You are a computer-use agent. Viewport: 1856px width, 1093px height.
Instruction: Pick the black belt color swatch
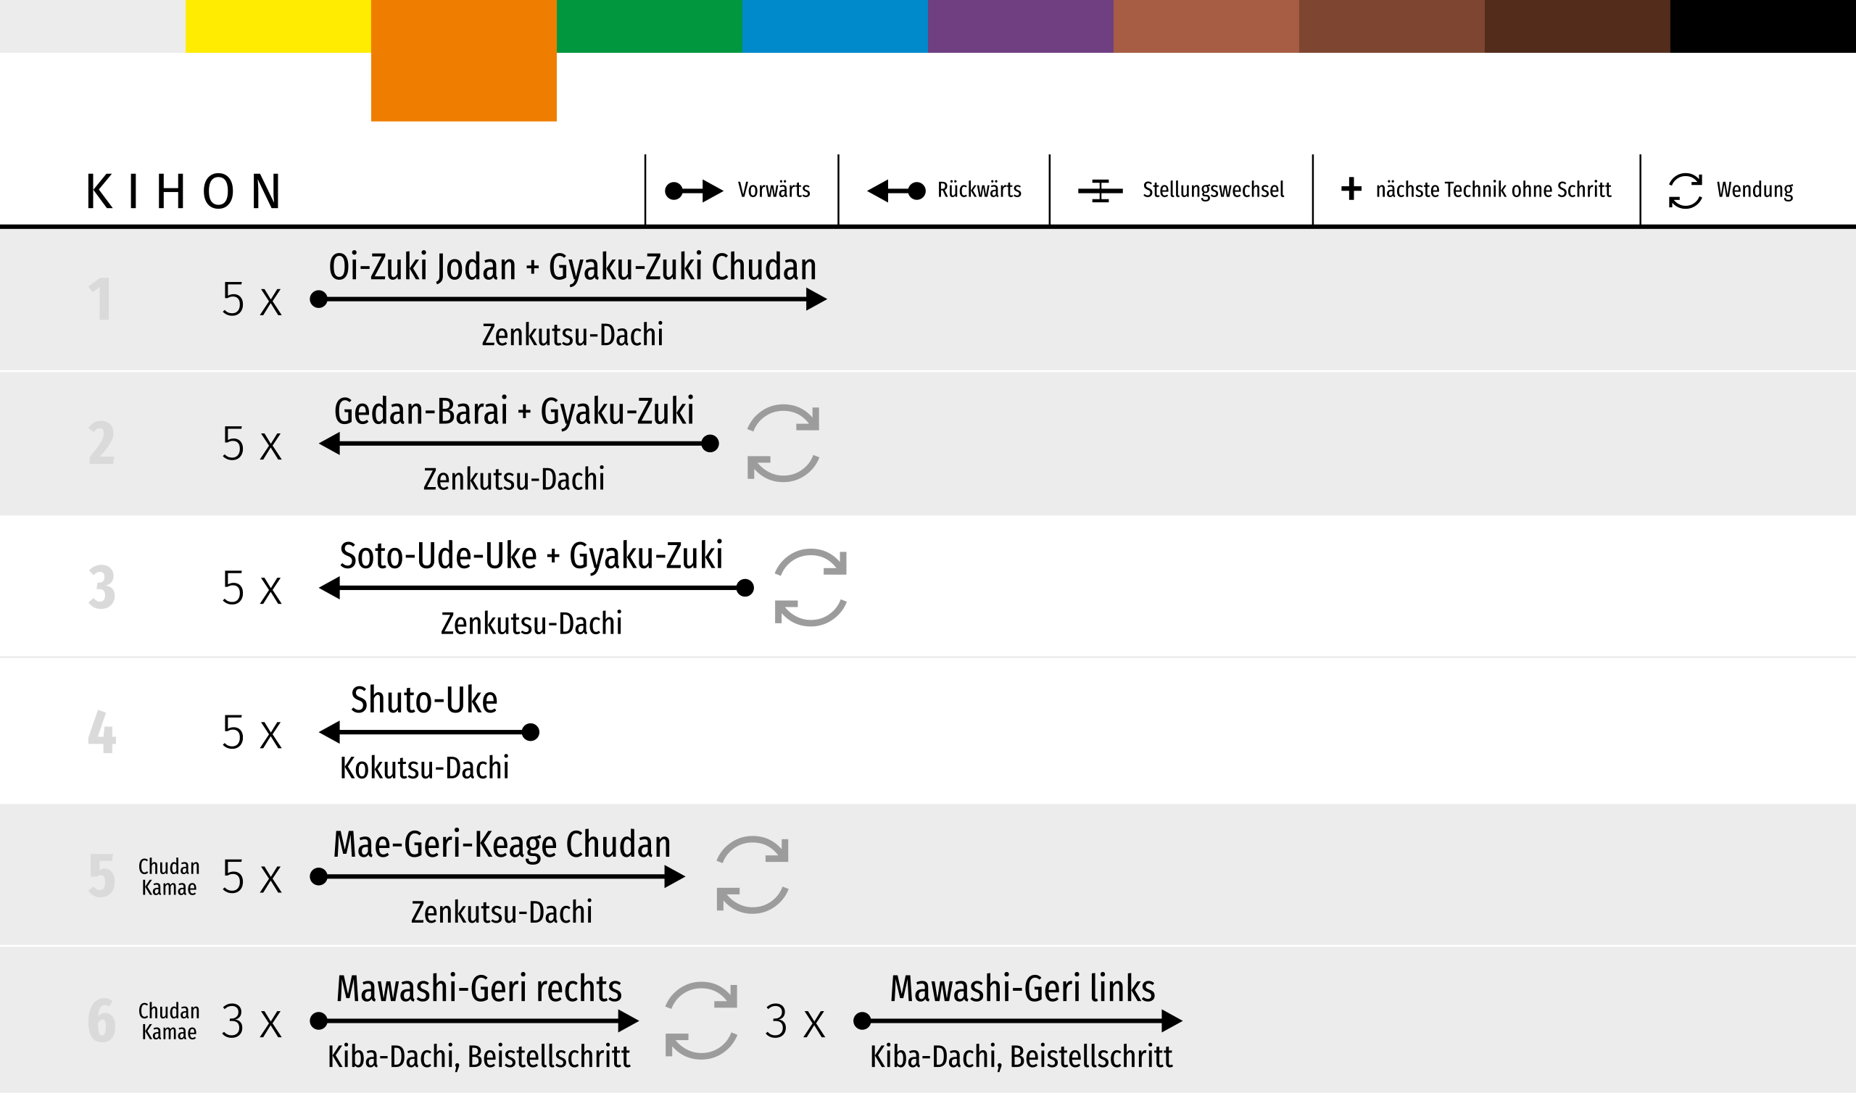pos(1762,27)
